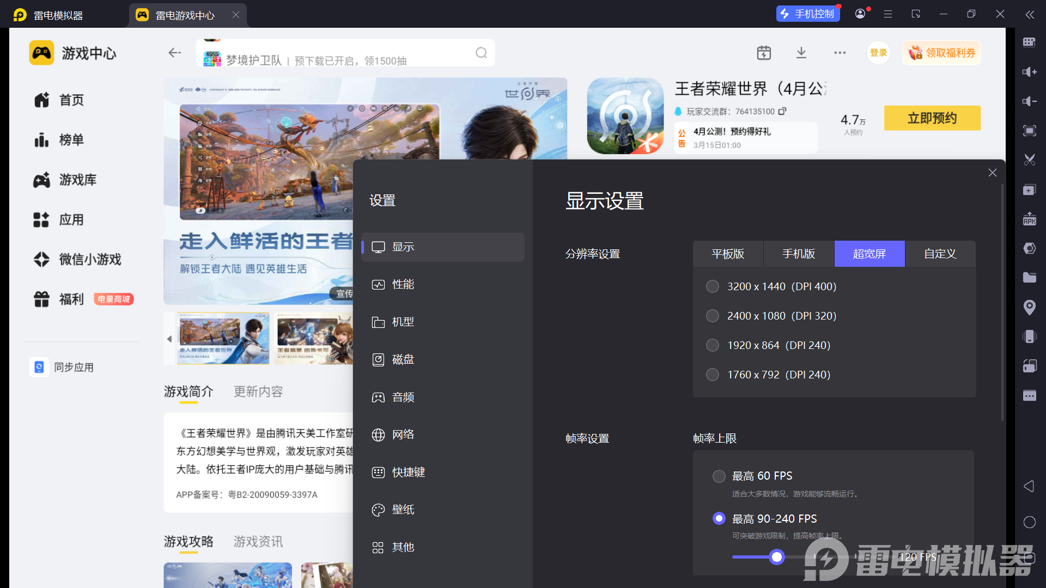Open the 网络 network settings
Image resolution: width=1046 pixels, height=588 pixels.
[x=403, y=434]
